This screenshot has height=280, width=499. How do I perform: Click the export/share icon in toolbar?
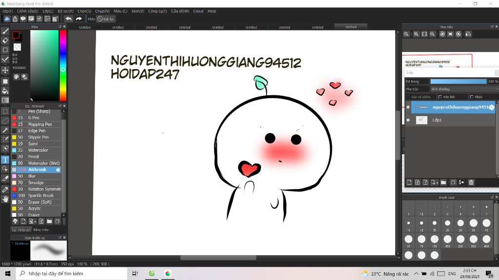(x=15, y=19)
